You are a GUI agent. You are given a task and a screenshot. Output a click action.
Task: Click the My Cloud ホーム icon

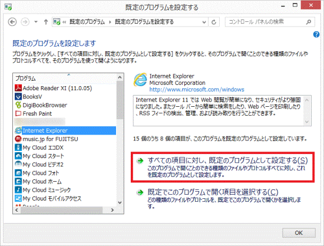pyautogui.click(x=18, y=182)
